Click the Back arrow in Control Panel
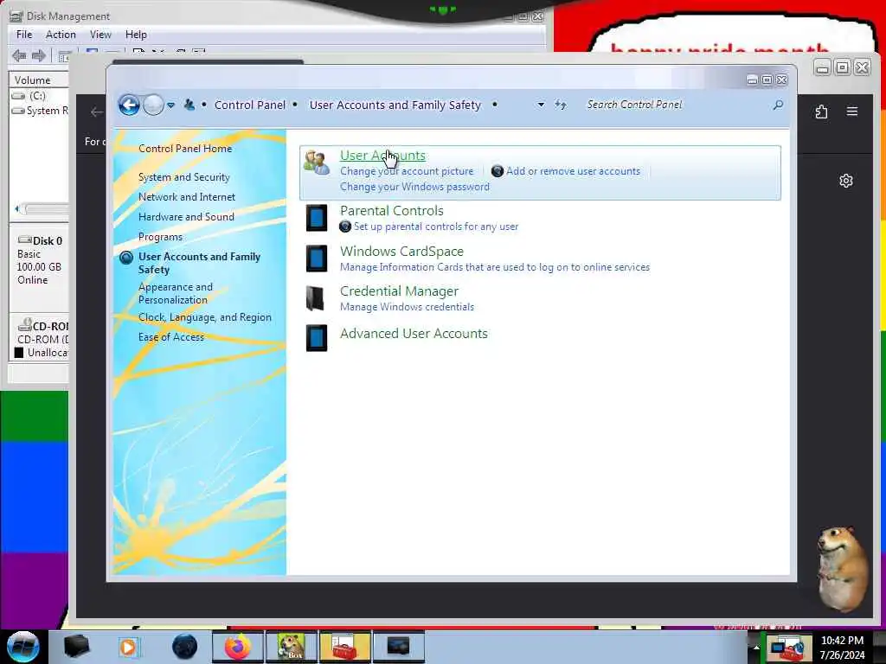 (x=129, y=105)
